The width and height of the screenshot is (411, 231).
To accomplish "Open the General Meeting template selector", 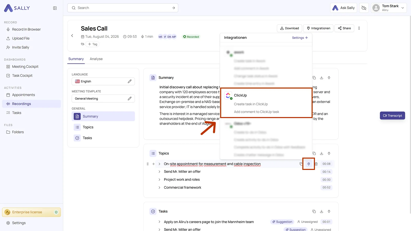I will pos(103,99).
